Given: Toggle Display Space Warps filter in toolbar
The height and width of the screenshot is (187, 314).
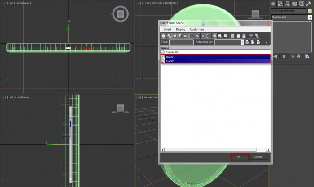Looking at the screenshot, I should click(x=192, y=36).
